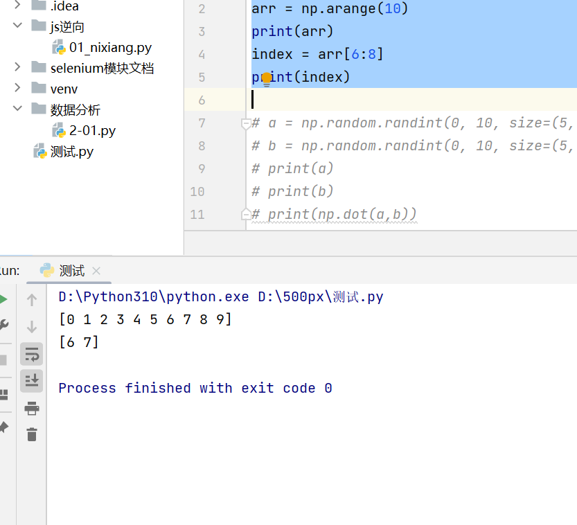Select the venv folder name
The height and width of the screenshot is (525, 577).
coord(64,89)
